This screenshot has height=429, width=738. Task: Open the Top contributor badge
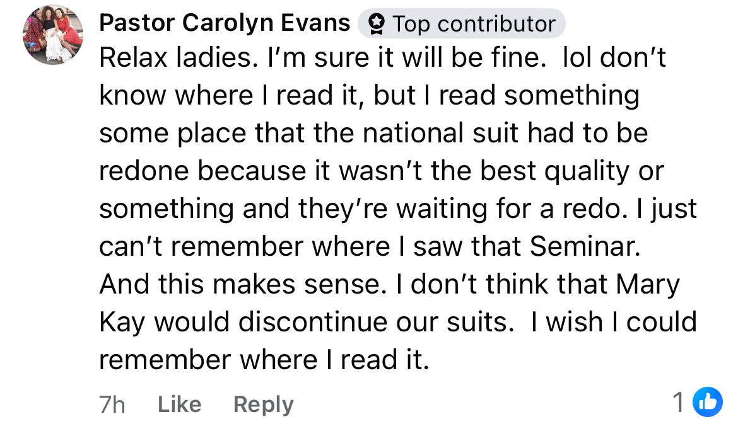(x=461, y=23)
